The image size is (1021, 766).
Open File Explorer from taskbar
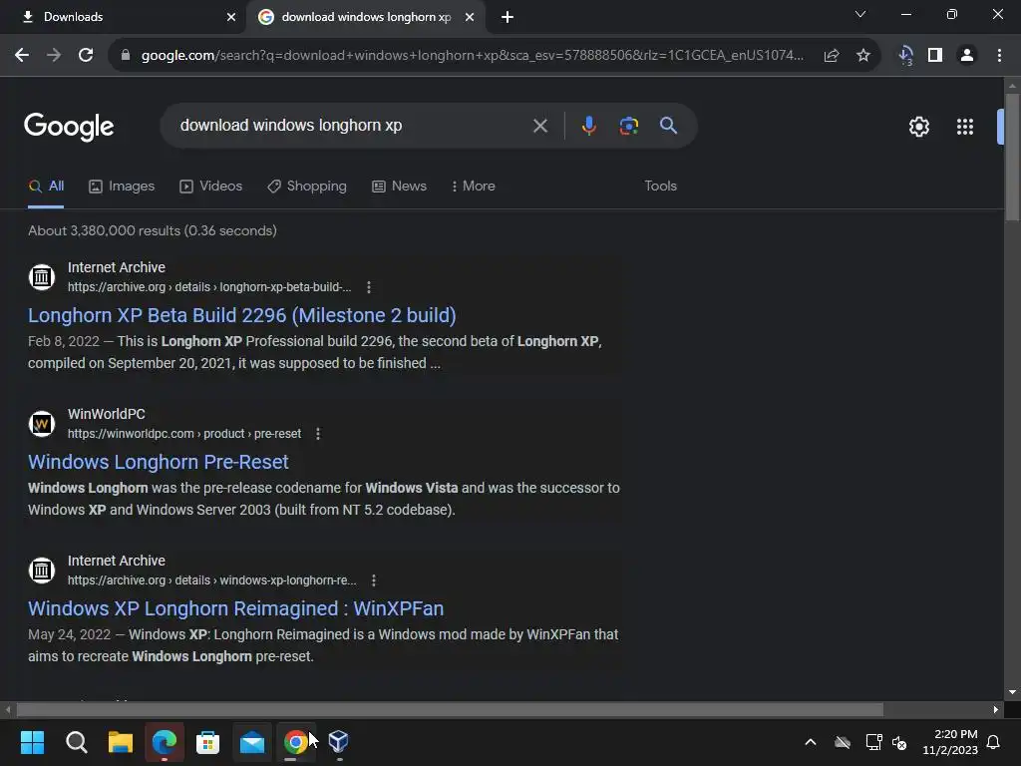[121, 742]
